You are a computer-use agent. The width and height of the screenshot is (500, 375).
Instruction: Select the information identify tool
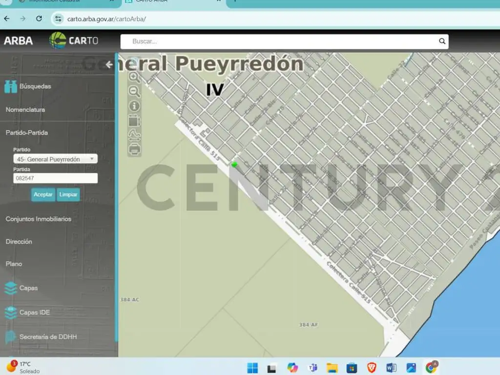coord(134,106)
